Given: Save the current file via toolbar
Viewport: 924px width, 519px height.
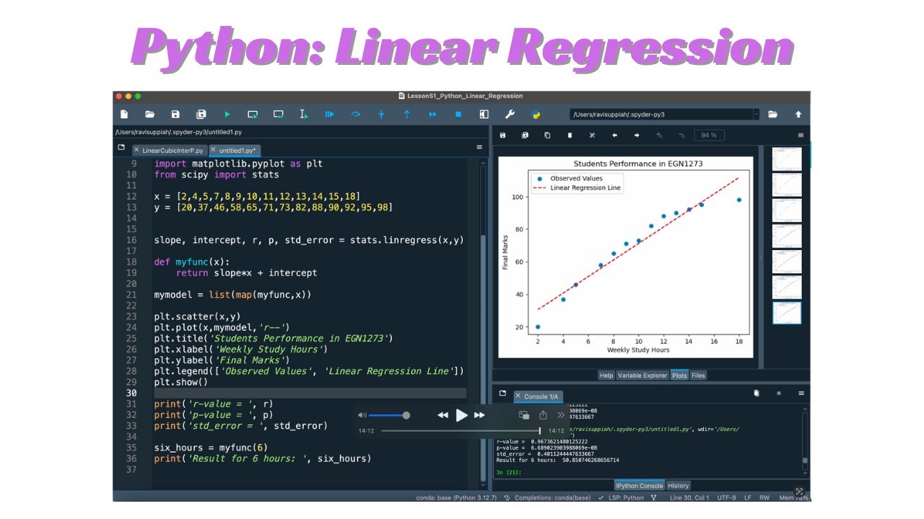Looking at the screenshot, I should point(175,114).
